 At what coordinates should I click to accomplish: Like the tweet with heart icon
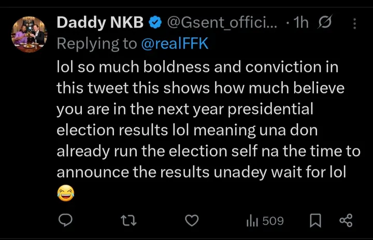(x=192, y=221)
